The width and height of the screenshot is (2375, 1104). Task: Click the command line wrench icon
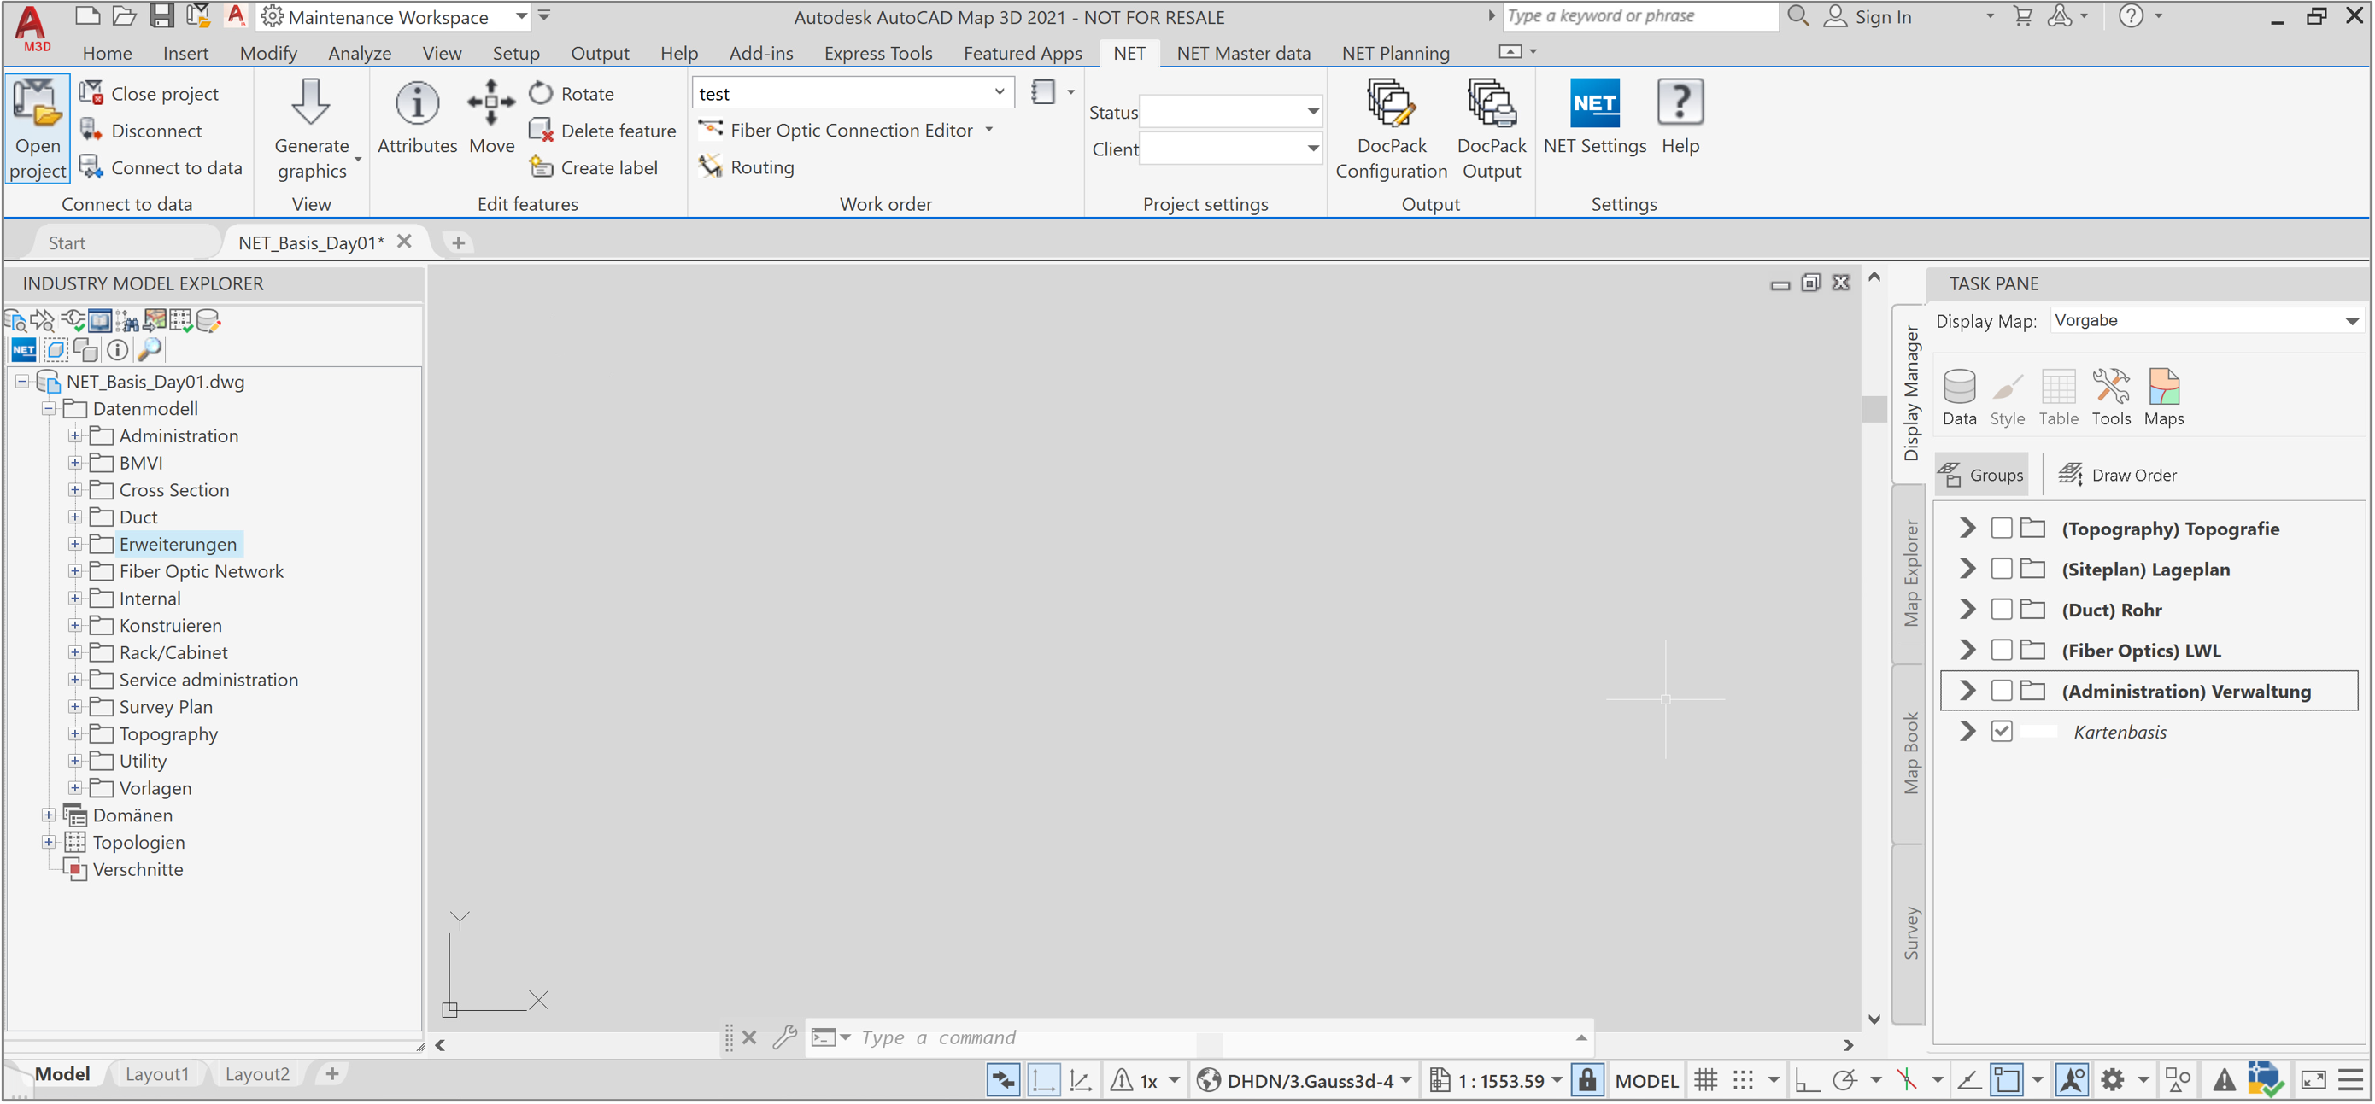(x=784, y=1037)
